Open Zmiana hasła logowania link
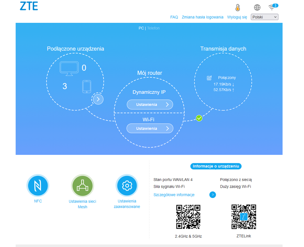Viewport: 304px width, 247px height. [202, 17]
